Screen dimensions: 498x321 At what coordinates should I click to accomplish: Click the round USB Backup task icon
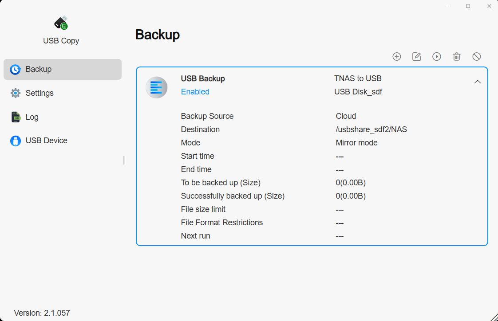(156, 87)
